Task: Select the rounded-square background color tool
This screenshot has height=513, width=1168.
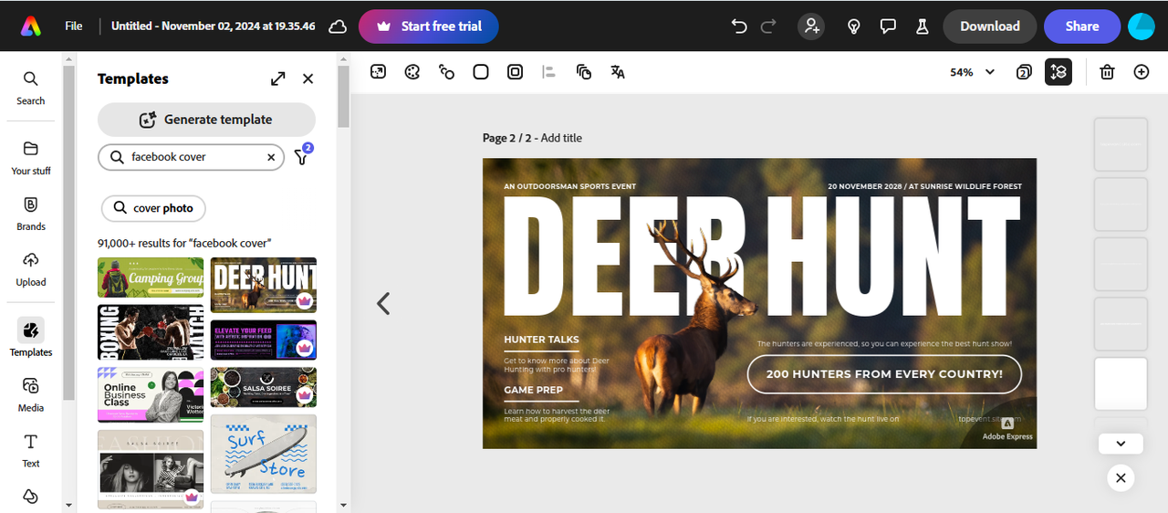Action: pyautogui.click(x=481, y=72)
